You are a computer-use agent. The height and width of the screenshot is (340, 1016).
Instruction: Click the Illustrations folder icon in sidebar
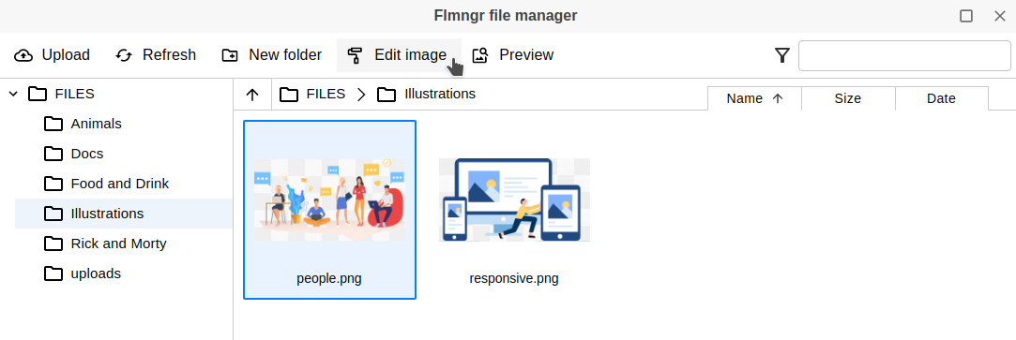53,214
